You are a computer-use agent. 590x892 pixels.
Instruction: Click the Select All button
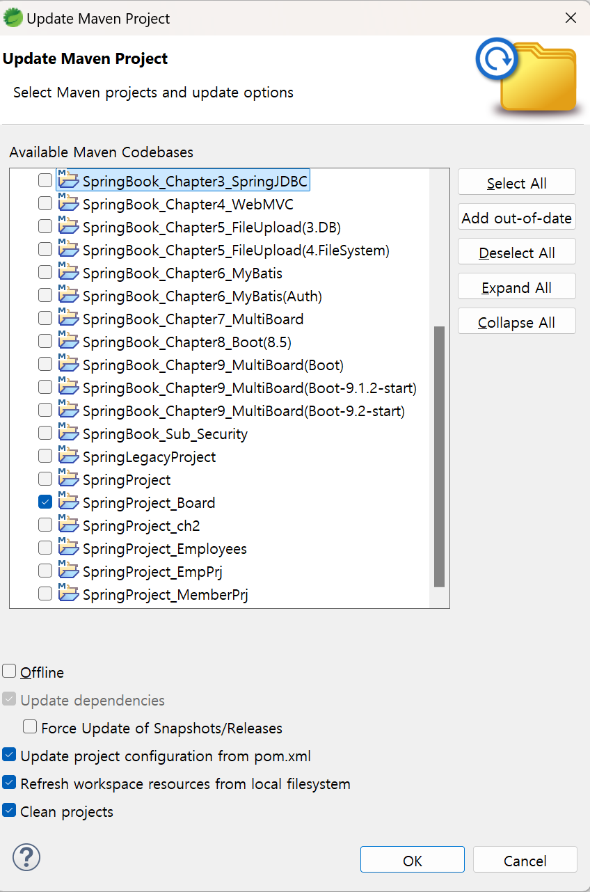517,182
